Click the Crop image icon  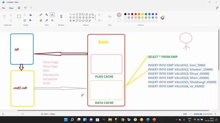coord(25,15)
